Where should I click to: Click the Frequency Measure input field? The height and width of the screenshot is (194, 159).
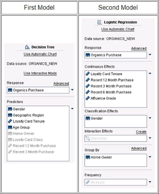click(116, 182)
